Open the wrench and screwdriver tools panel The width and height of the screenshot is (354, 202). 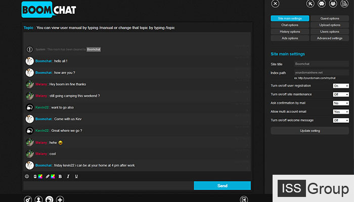click(x=310, y=4)
